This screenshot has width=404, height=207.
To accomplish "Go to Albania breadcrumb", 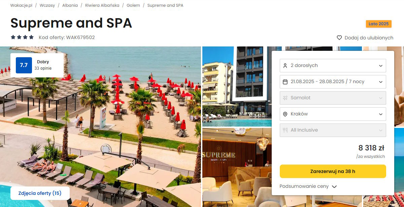I will click(70, 5).
